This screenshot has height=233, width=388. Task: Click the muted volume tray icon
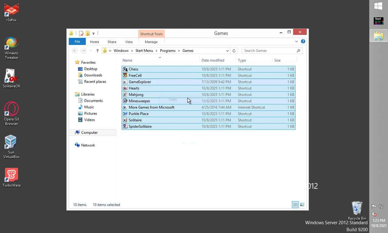[x=374, y=214]
